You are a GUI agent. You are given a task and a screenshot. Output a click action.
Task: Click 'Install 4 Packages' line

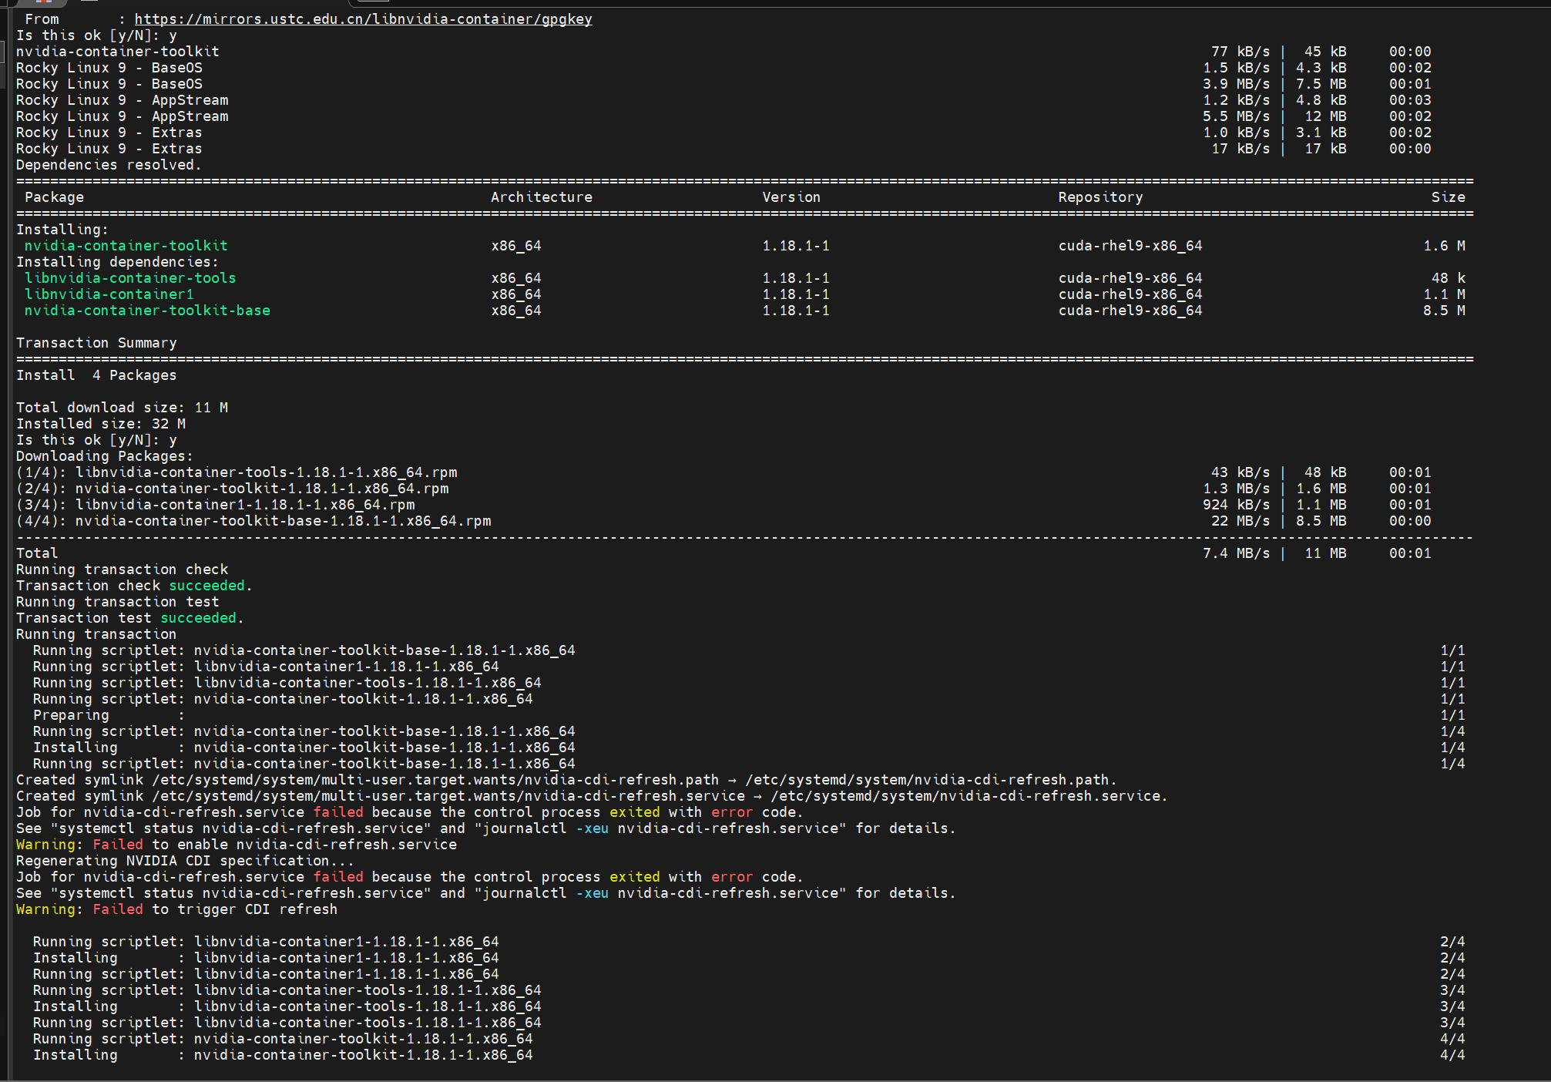[x=96, y=375]
